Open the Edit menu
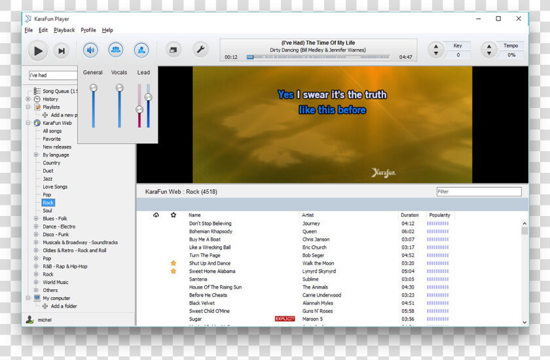This screenshot has height=360, width=550. [43, 30]
